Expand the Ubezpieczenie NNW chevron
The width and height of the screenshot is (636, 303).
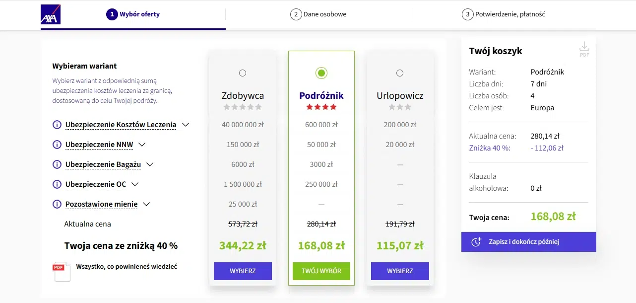click(x=142, y=145)
